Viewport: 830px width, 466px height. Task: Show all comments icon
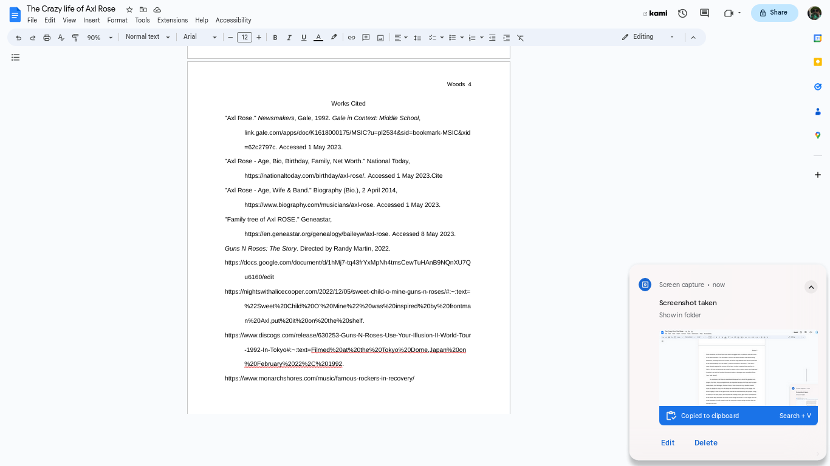pos(705,13)
